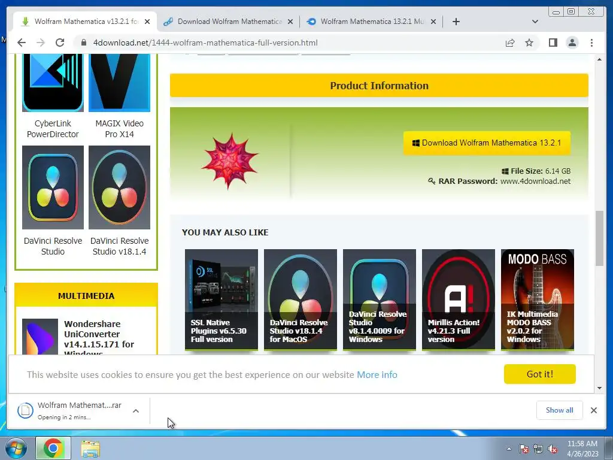This screenshot has width=613, height=460.
Task: Open the Windows Start menu
Action: point(16,448)
